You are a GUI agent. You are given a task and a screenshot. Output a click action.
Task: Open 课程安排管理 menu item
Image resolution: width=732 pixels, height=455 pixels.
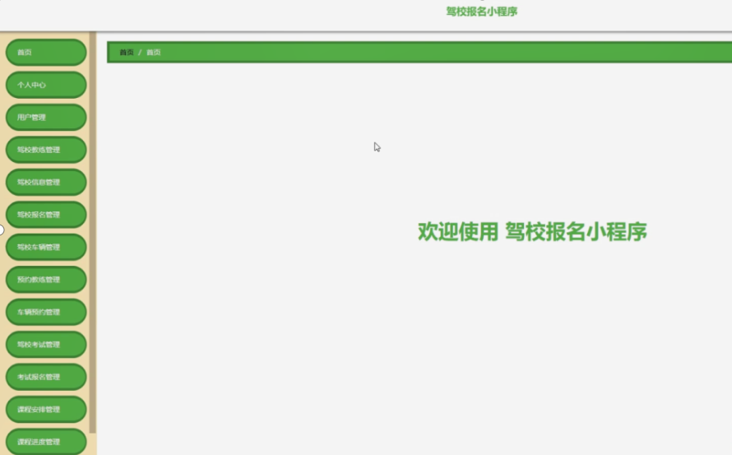point(46,410)
